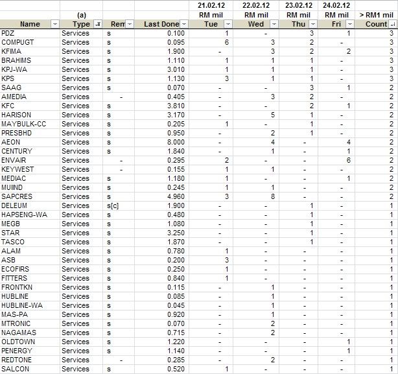Click the AEON name cell
Screen dimensions: 398x374
tap(30, 142)
